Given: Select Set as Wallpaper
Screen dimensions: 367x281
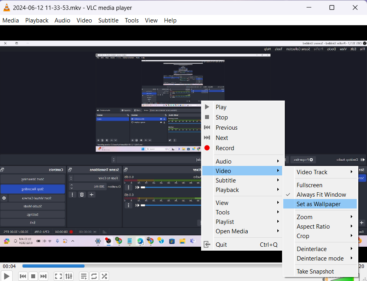Looking at the screenshot, I should pos(318,204).
